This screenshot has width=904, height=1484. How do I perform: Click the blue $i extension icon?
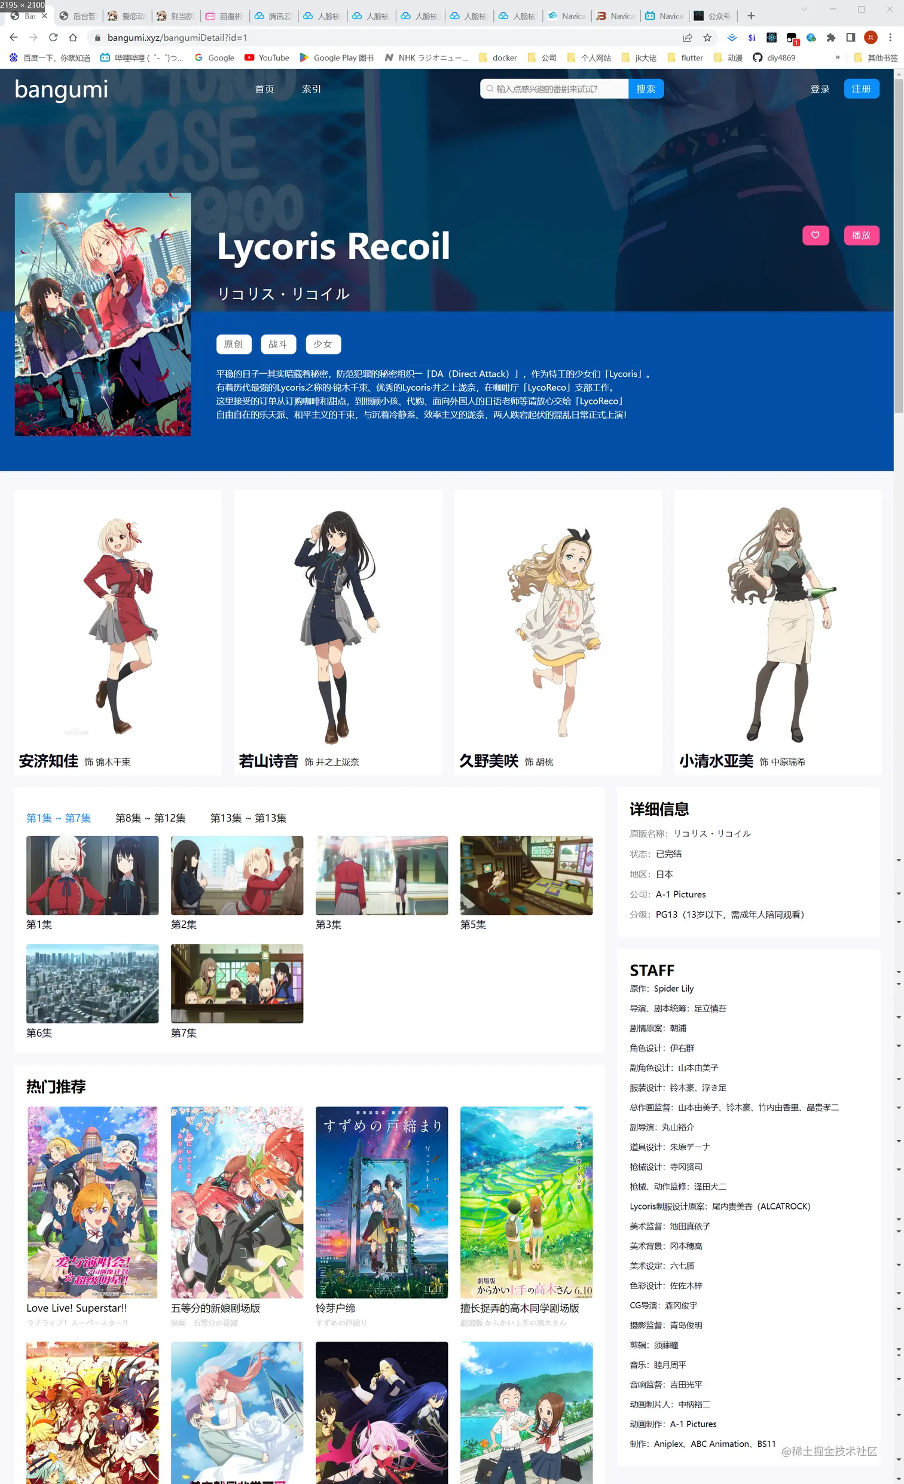tap(752, 37)
